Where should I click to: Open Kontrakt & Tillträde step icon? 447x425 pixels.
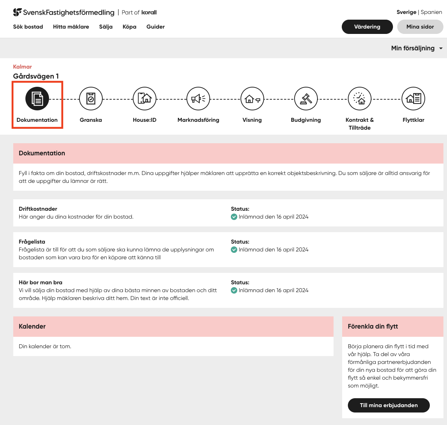360,99
